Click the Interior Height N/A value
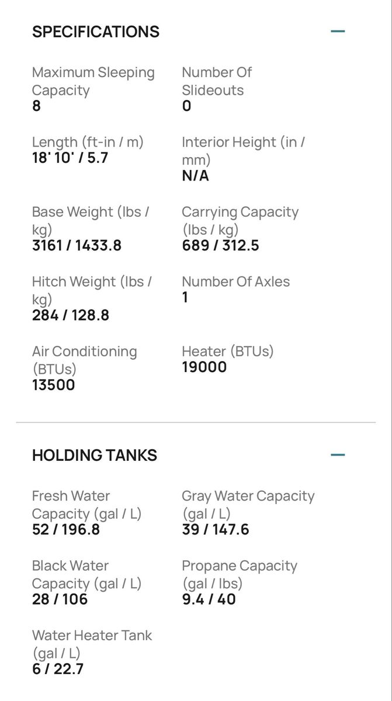This screenshot has width=392, height=701. coord(195,176)
